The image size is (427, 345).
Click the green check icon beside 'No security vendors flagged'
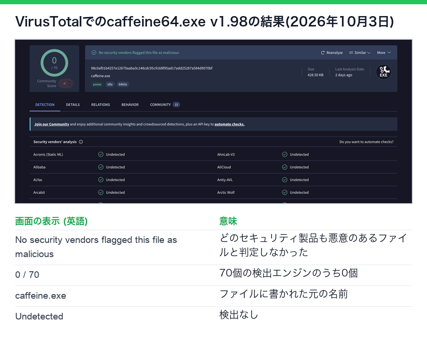(x=94, y=52)
